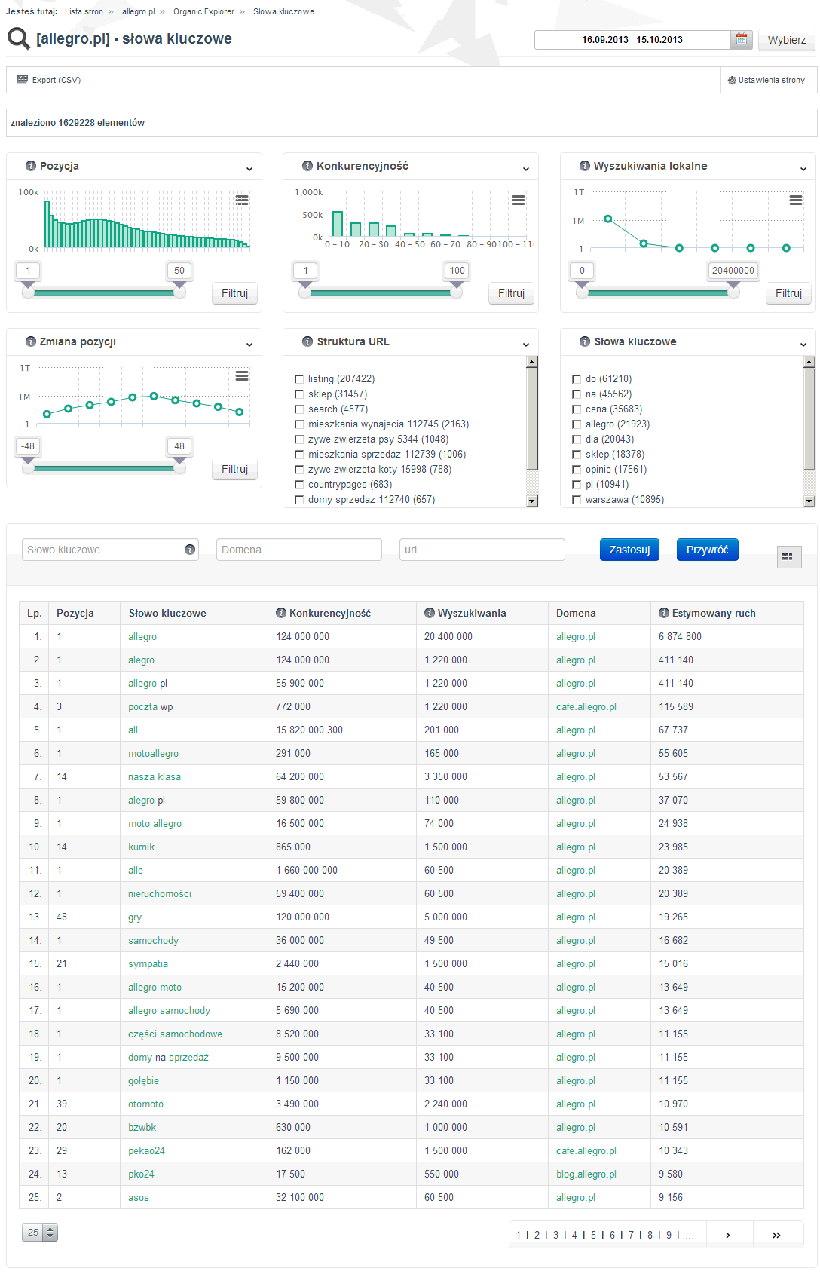Open the rows-per-page 25 selector
Viewport: 820px width, 1274px height.
[40, 1233]
